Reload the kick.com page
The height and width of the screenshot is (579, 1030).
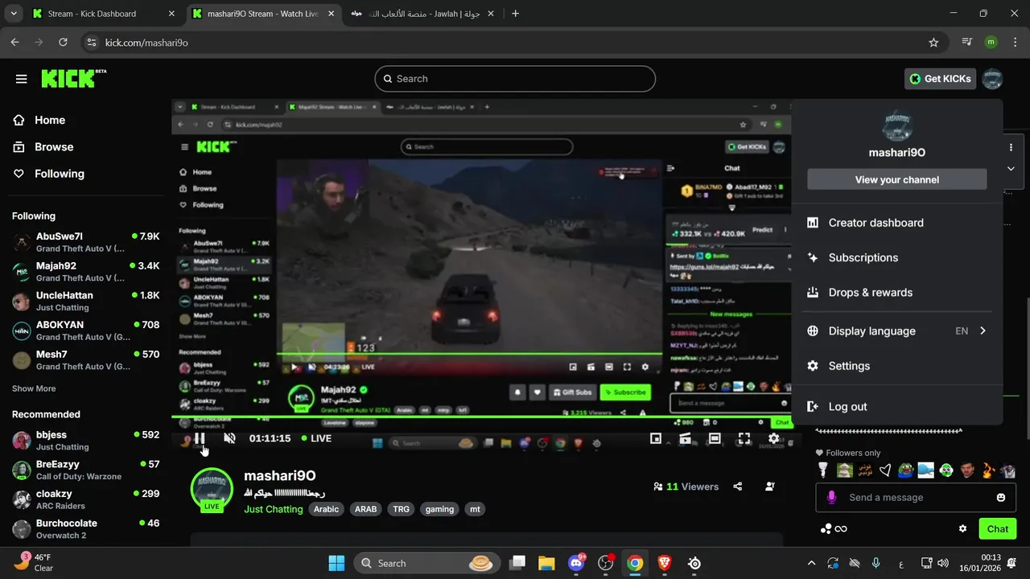pyautogui.click(x=64, y=43)
